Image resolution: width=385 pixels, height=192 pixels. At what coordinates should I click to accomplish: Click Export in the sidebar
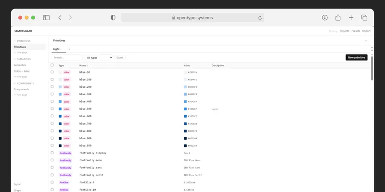18,184
